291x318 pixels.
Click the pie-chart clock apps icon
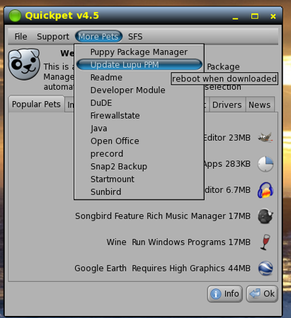coord(266,164)
